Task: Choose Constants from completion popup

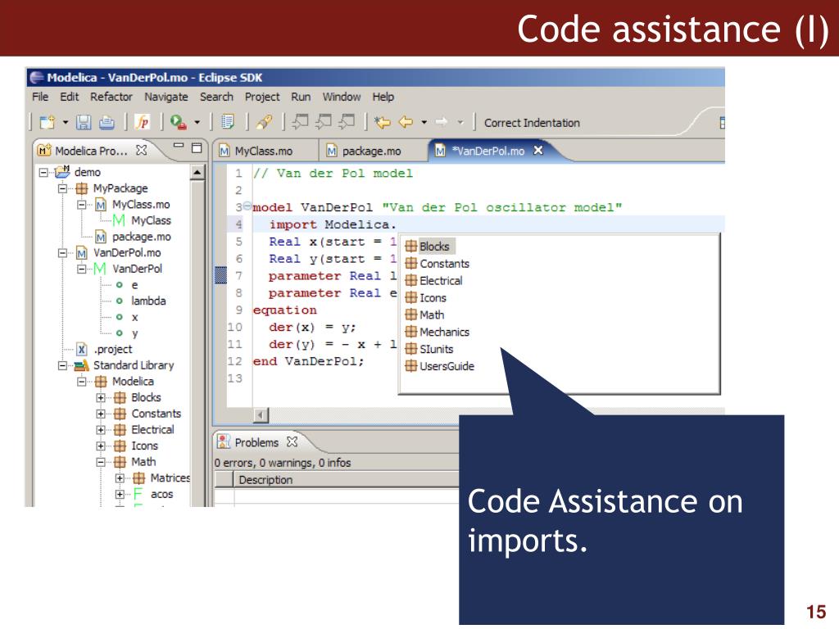Action: click(x=438, y=264)
